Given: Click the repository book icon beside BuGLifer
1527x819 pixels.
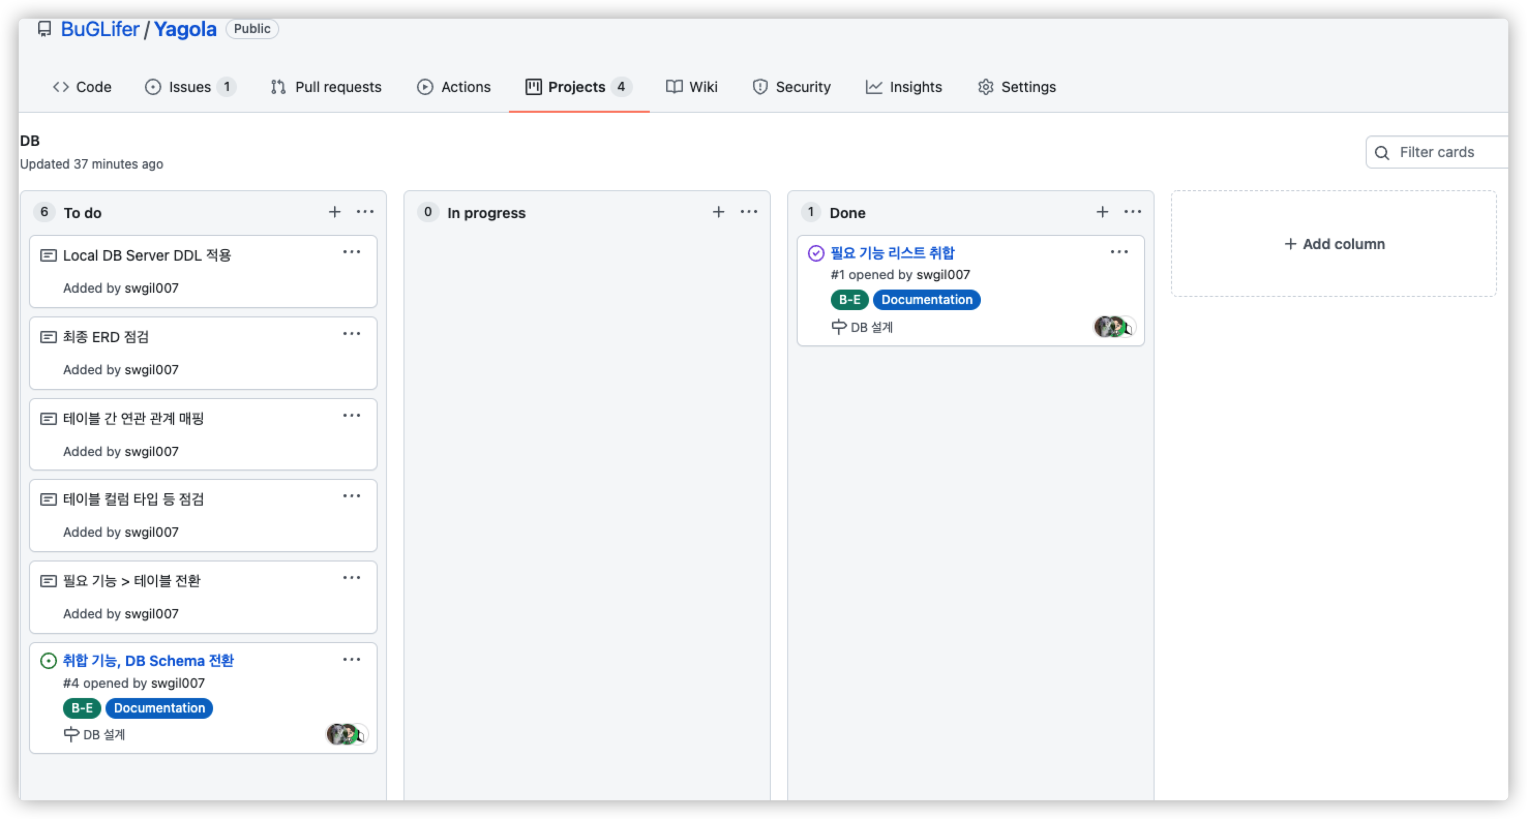Looking at the screenshot, I should (44, 28).
